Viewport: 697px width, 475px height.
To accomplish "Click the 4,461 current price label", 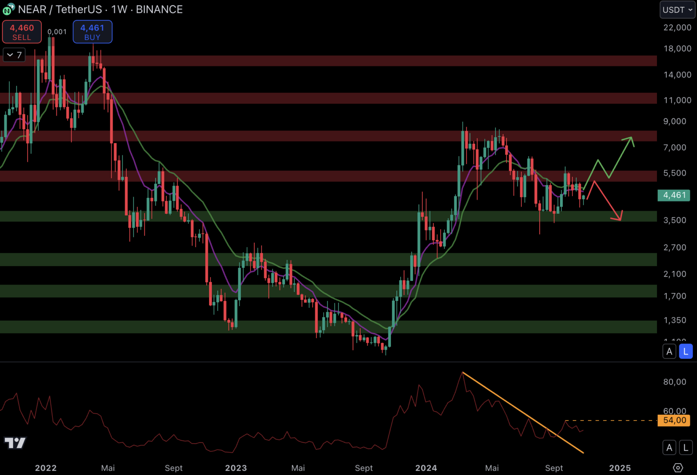I will point(674,195).
